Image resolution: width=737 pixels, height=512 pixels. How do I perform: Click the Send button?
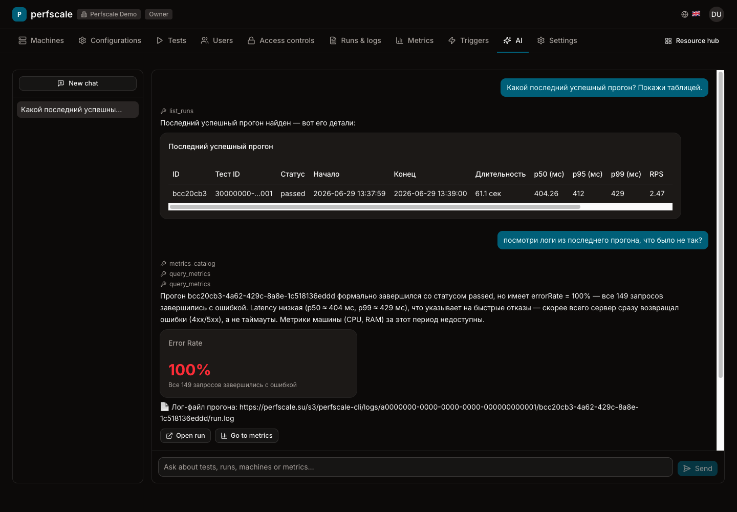pyautogui.click(x=698, y=468)
